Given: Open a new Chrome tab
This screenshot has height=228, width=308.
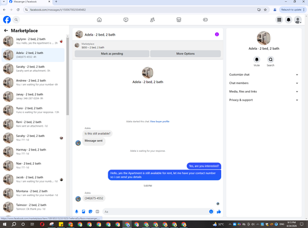Looking at the screenshot, I should pos(56,2).
